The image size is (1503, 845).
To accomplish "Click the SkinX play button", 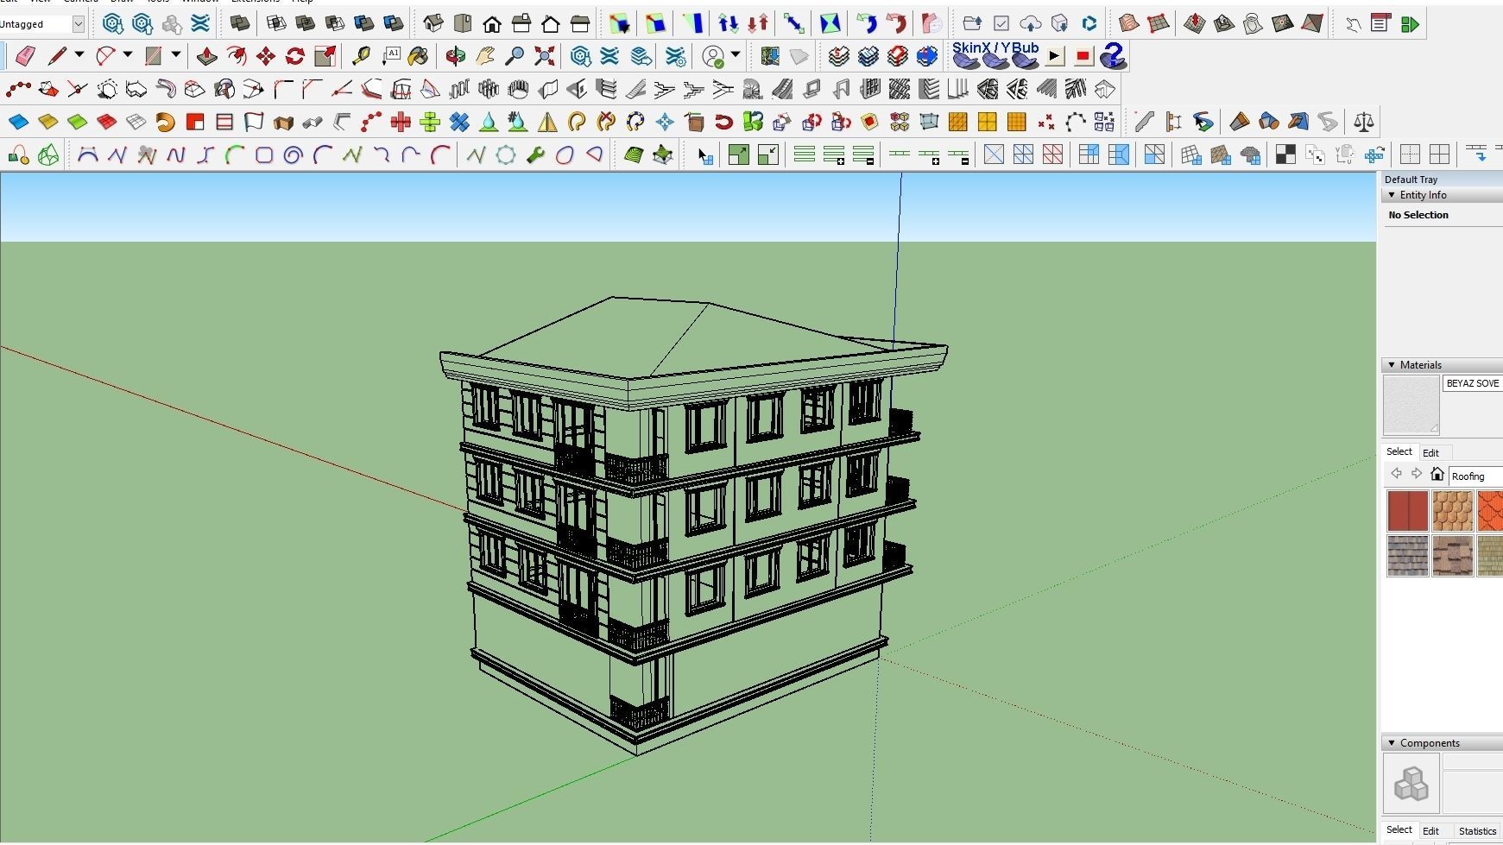I will coord(1054,57).
